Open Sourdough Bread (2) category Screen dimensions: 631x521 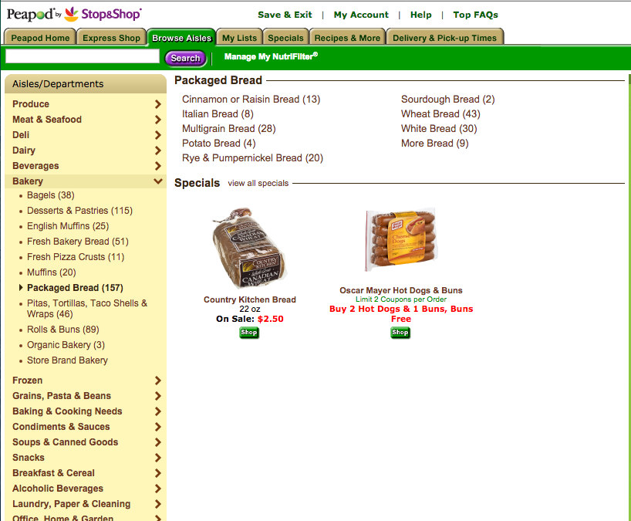coord(448,100)
